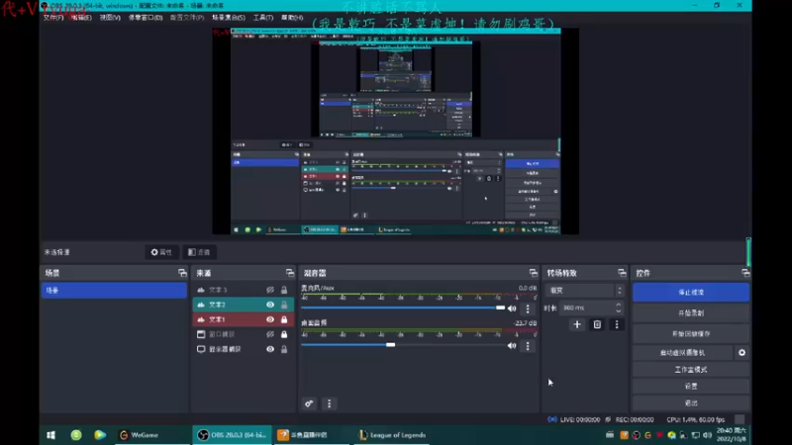
Task: Open mixer dock three-dot menu at bottom
Action: tap(330, 403)
